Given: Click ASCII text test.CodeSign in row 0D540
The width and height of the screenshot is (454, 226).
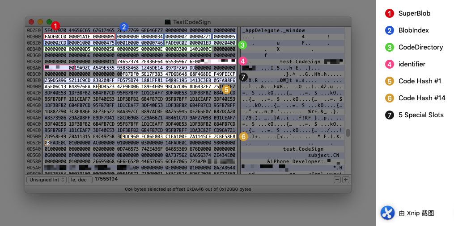Looking at the screenshot, I should [303, 149].
